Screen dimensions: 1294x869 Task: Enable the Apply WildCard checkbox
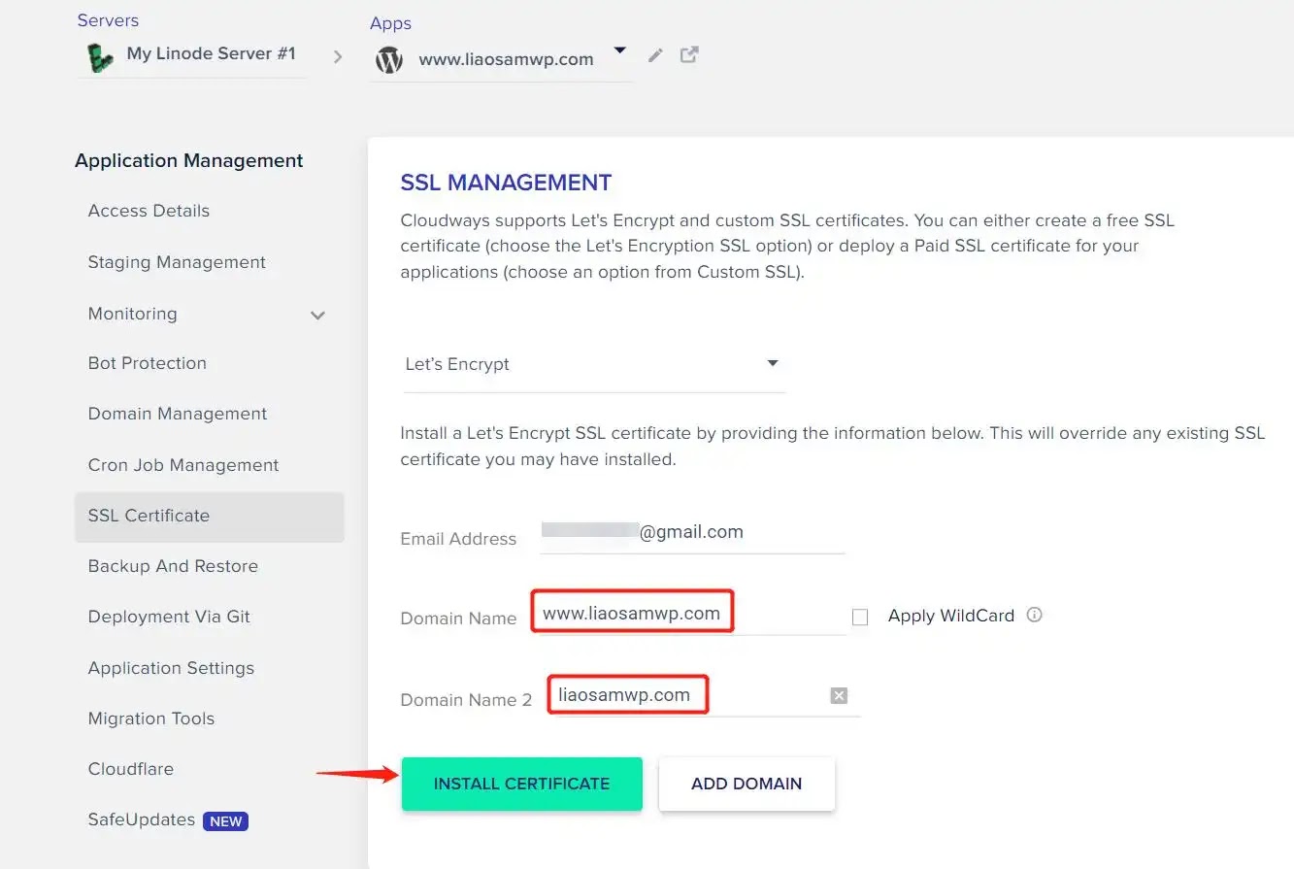(860, 618)
